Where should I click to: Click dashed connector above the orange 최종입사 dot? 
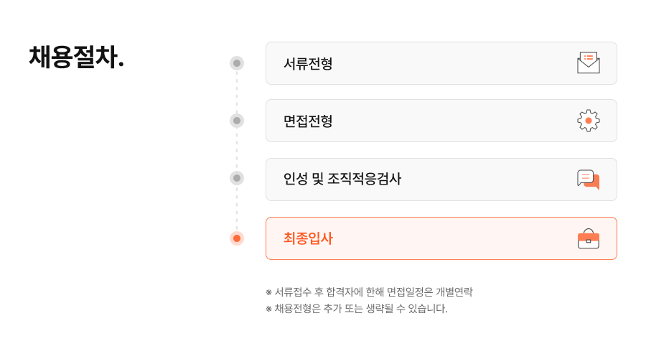[x=237, y=208]
